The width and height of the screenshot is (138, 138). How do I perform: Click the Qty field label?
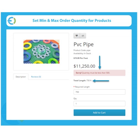[x=75, y=99]
